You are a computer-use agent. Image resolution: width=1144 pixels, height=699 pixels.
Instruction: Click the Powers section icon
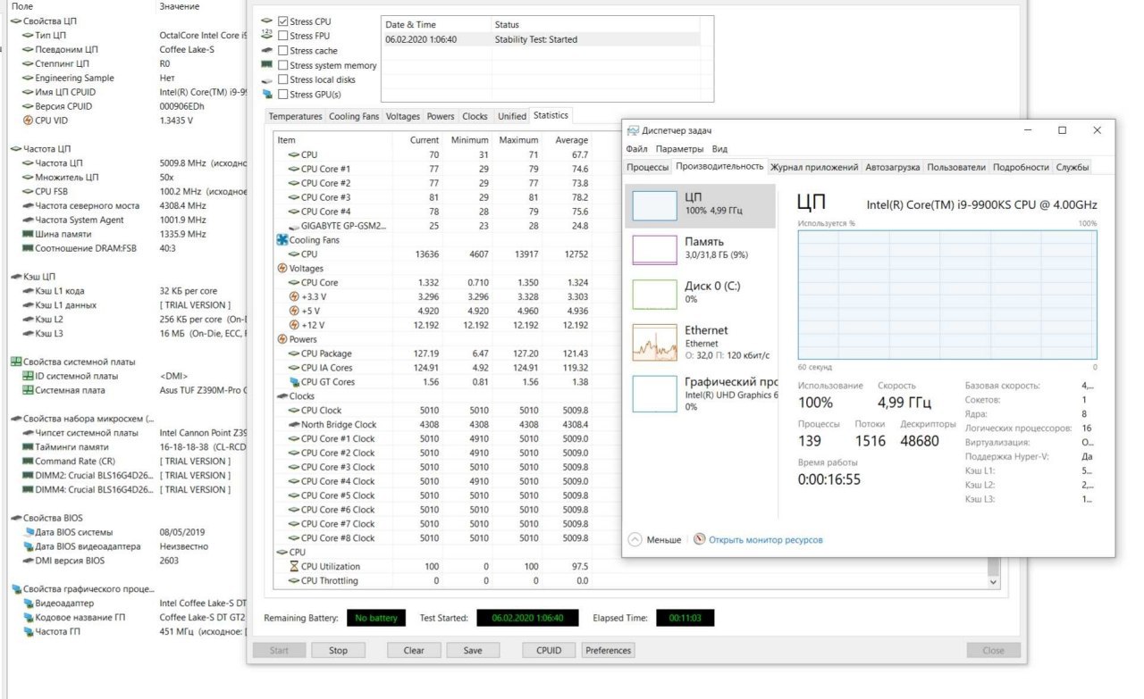[x=282, y=339]
